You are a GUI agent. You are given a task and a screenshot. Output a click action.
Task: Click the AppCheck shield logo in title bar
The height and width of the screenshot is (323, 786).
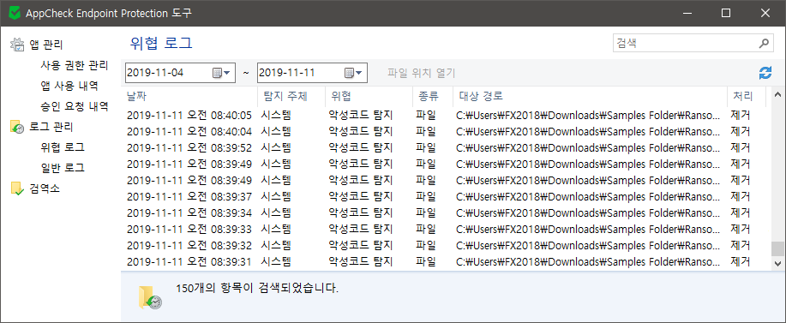coord(15,14)
